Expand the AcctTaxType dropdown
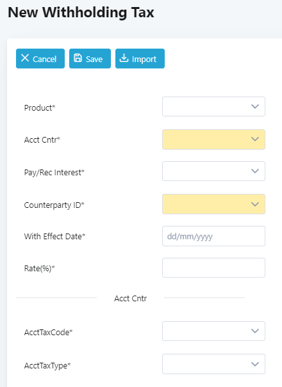This screenshot has height=387, width=282. (213, 364)
